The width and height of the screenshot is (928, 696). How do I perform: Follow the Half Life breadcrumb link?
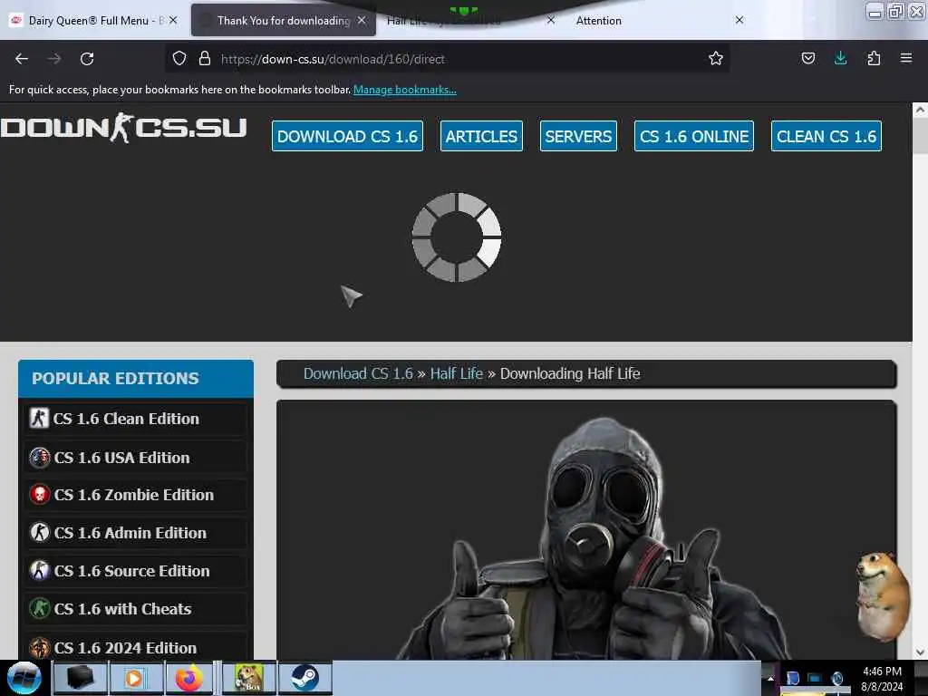coord(457,373)
